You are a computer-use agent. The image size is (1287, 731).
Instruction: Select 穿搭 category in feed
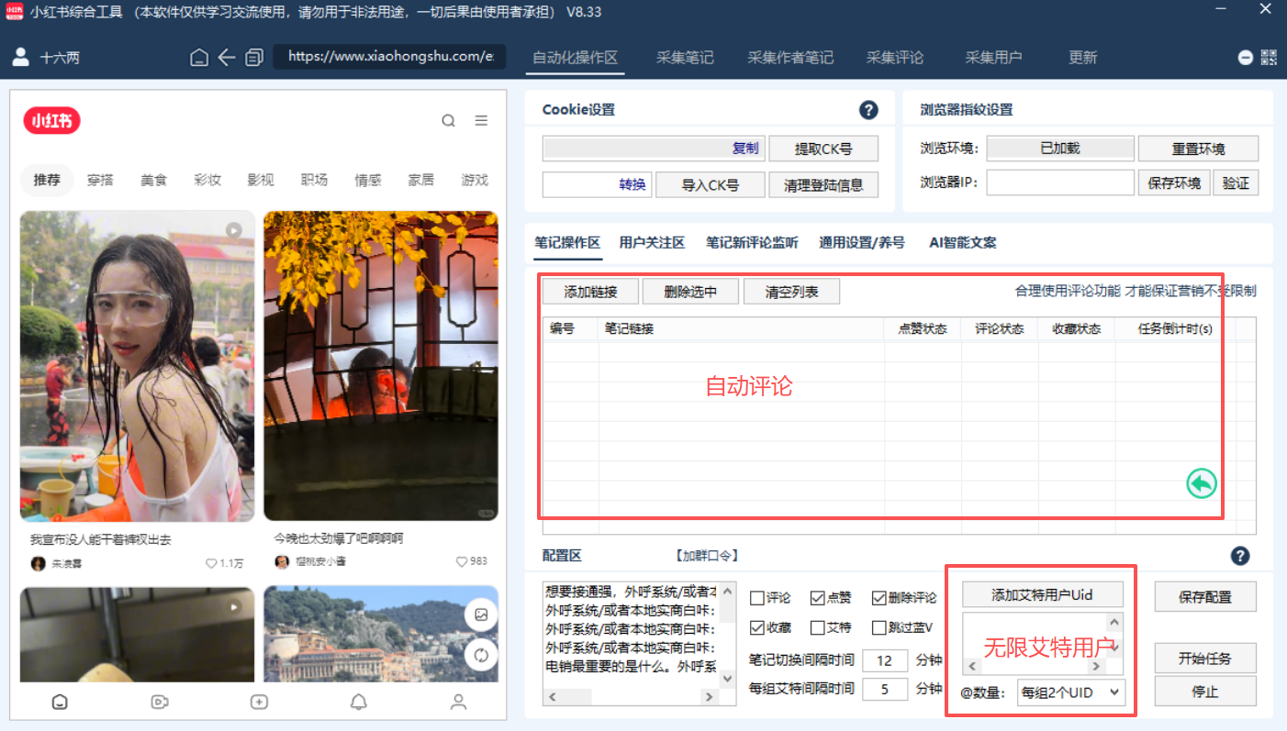100,180
